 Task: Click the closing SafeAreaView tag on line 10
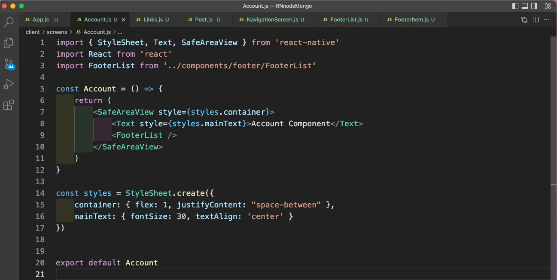pyautogui.click(x=128, y=147)
